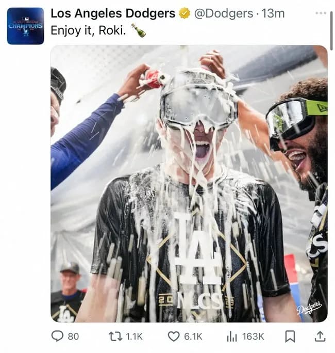335x353 pixels.
Task: Click the 163K views count
Action: click(253, 336)
